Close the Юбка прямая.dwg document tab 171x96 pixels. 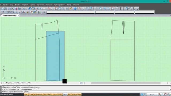coord(18,15)
